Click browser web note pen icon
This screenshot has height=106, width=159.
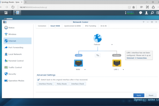(x=147, y=7)
